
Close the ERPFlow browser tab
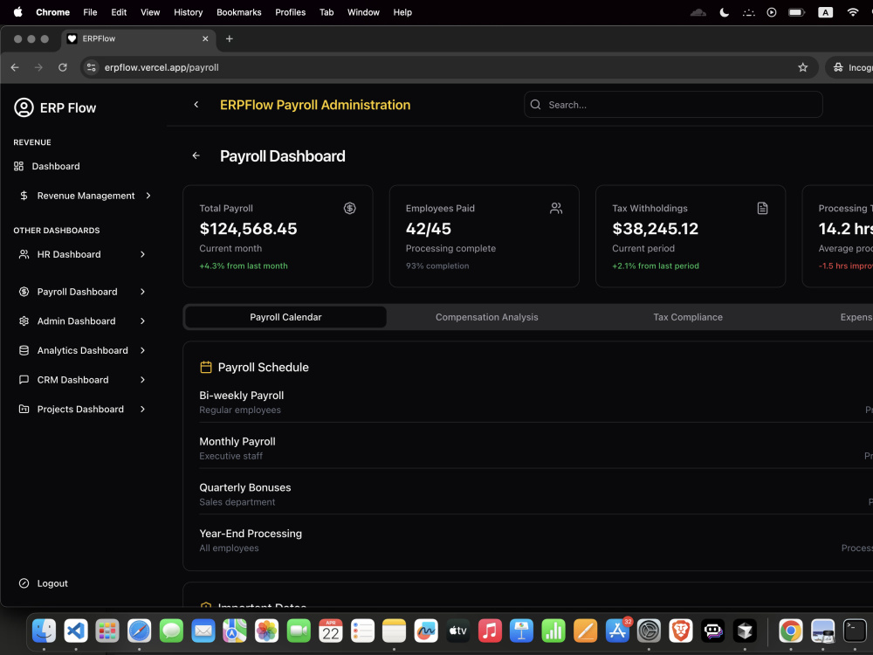[205, 38]
